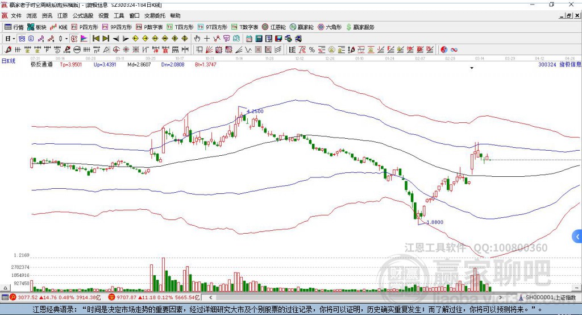Open the 9T四方形 tool
Viewport: 582px width, 315px height.
coord(213,27)
